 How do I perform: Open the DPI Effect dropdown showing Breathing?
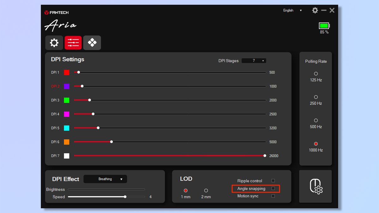(x=105, y=179)
